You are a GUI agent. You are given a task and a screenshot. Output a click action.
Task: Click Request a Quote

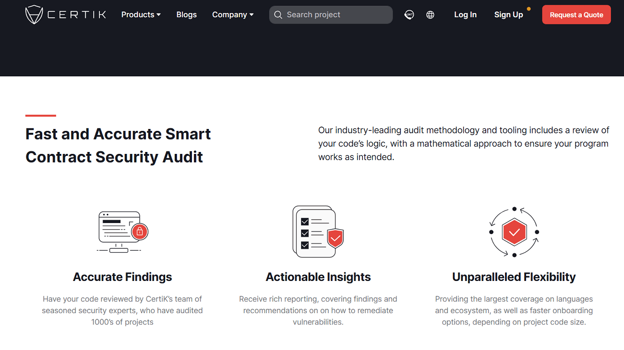(576, 14)
